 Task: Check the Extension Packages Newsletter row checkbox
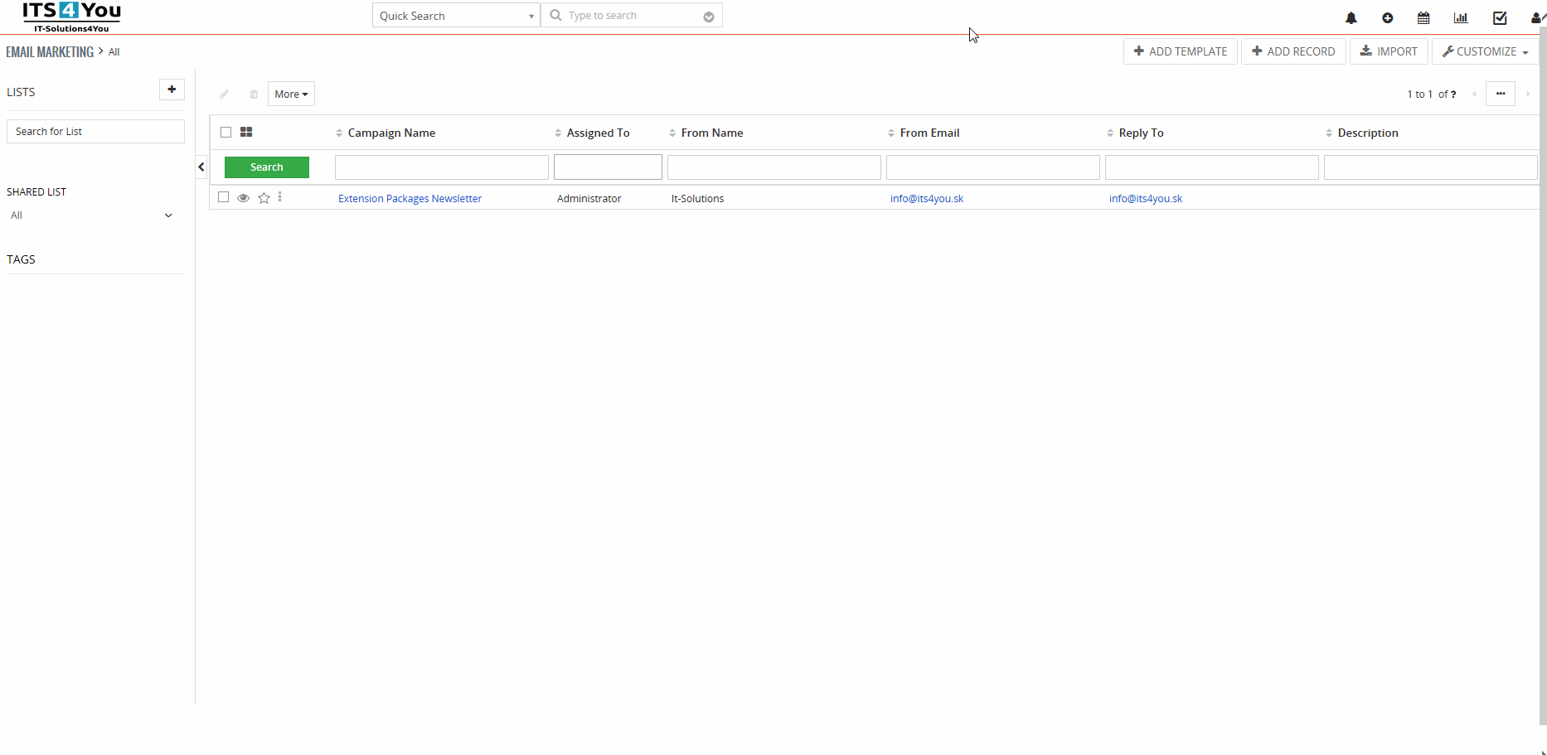click(x=223, y=197)
